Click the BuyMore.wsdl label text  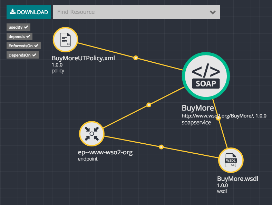pyautogui.click(x=237, y=179)
